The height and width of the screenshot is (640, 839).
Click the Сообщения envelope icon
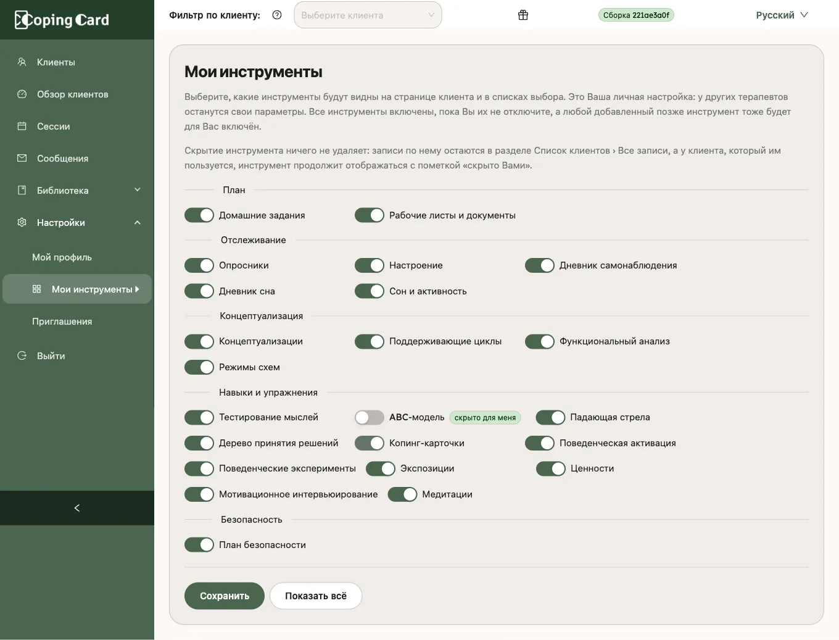tap(22, 158)
